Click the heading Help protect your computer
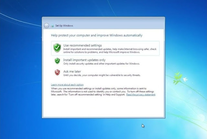Image resolution: width=207 pixels, height=139 pixels. (97, 35)
